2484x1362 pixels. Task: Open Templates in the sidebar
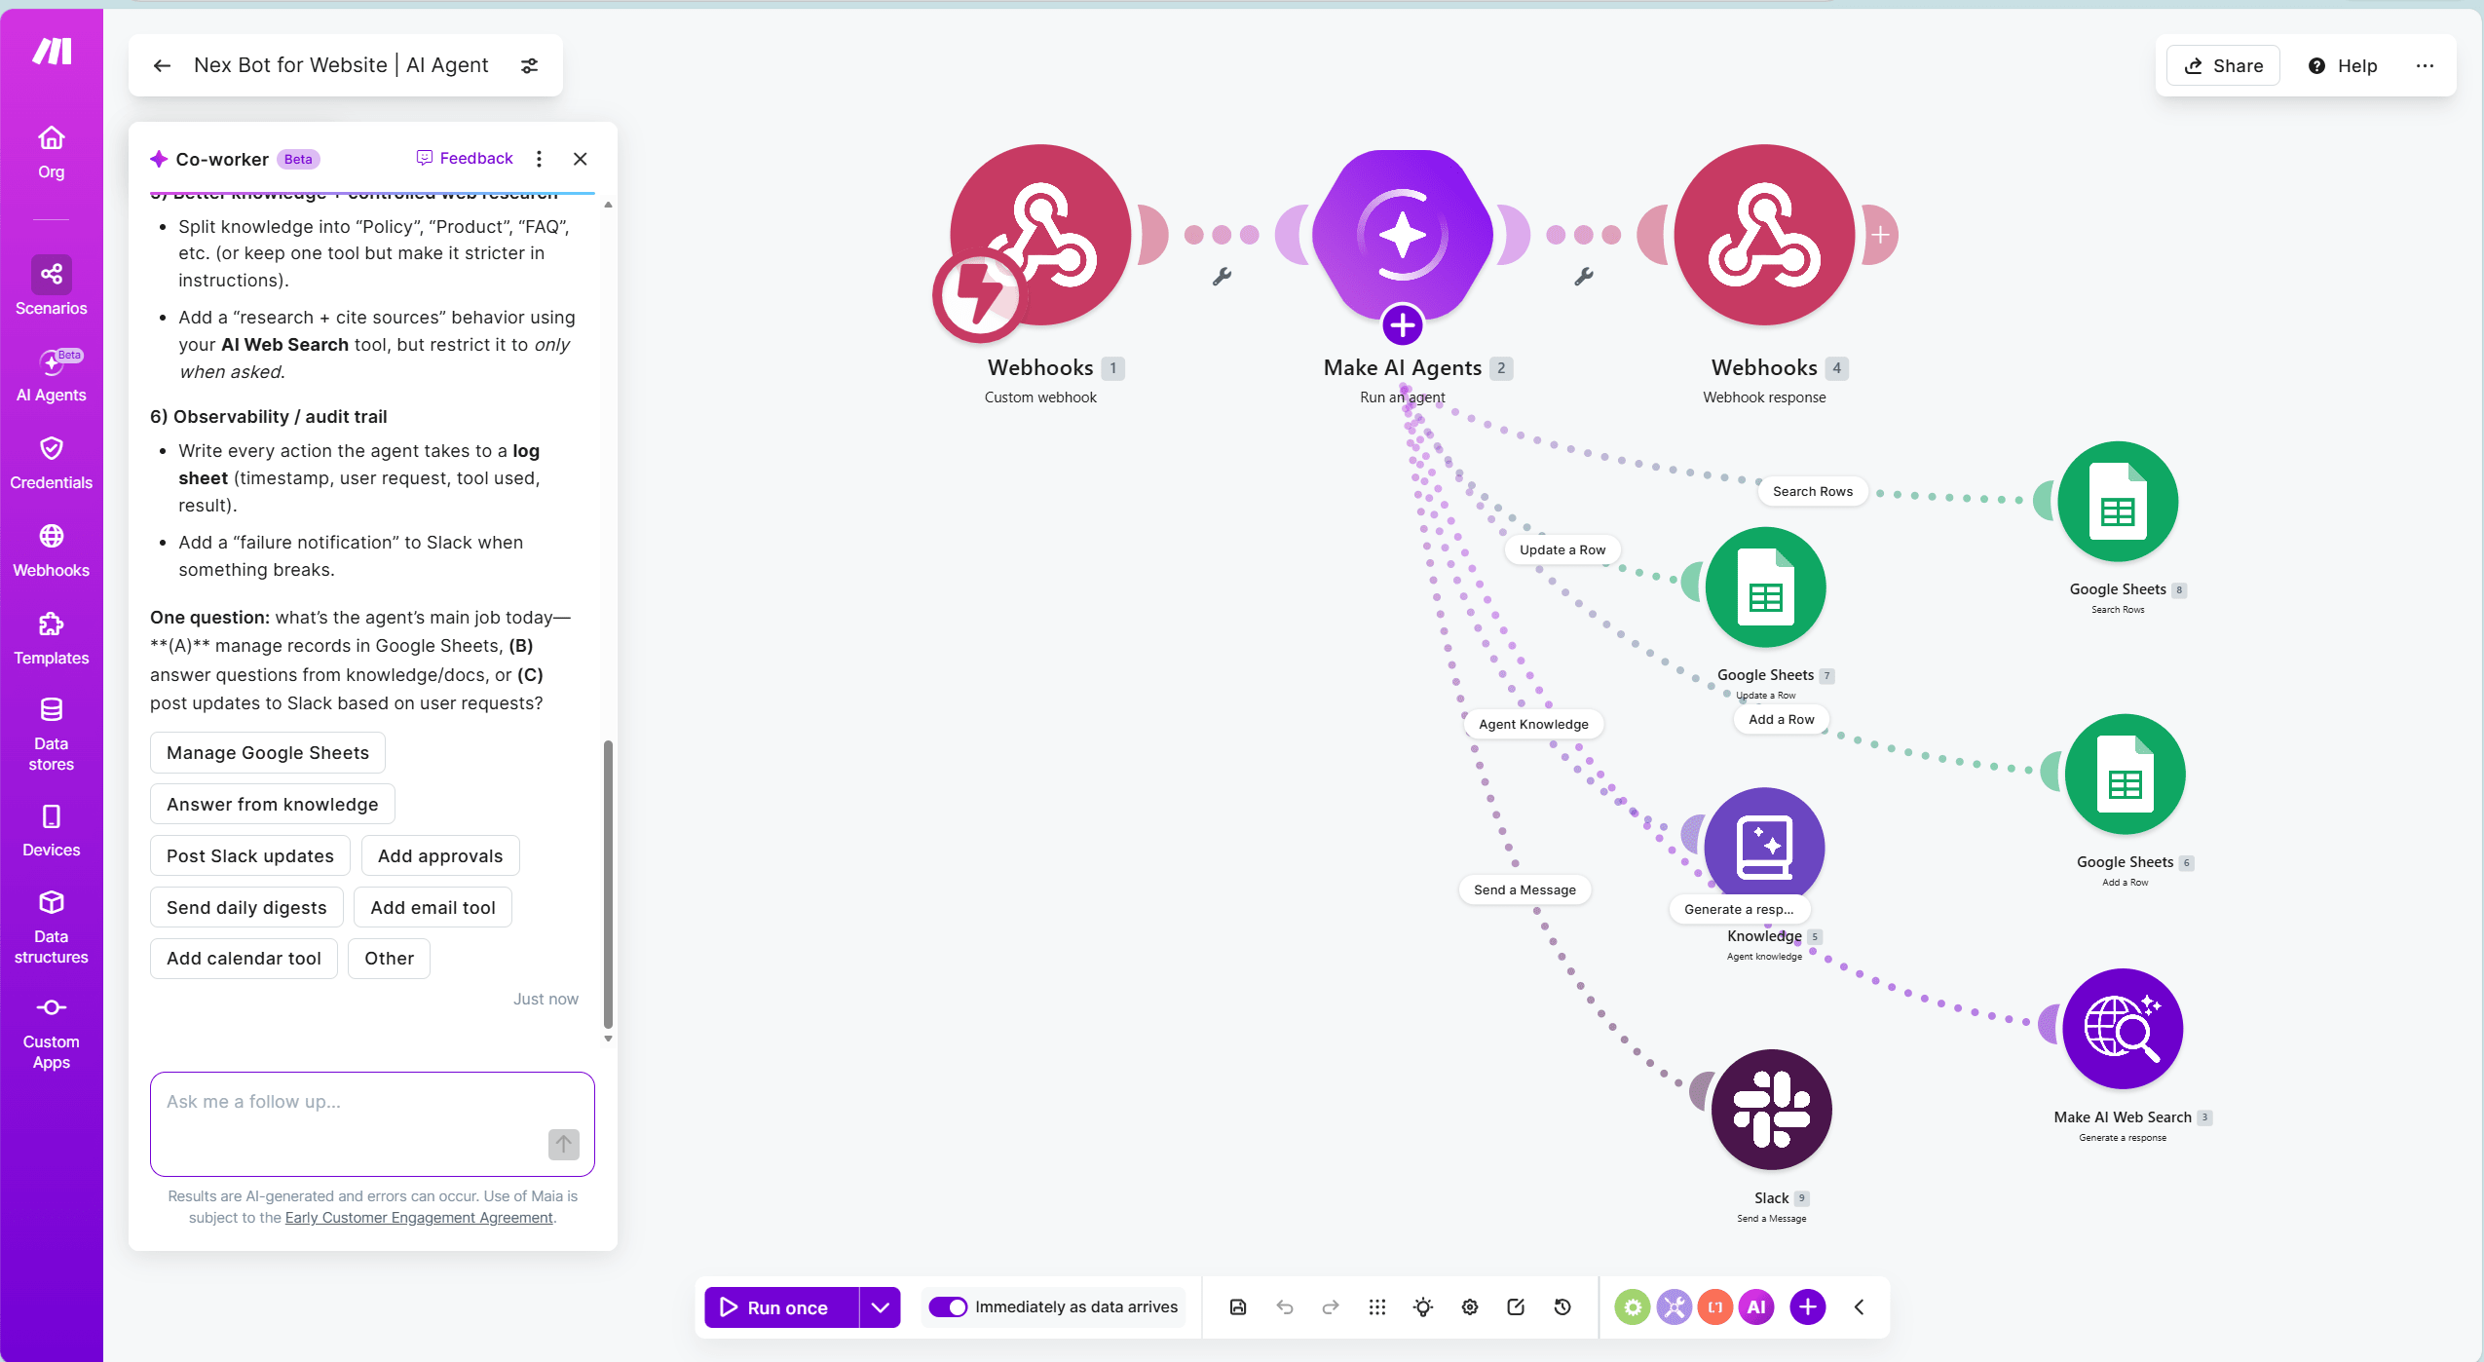point(52,639)
